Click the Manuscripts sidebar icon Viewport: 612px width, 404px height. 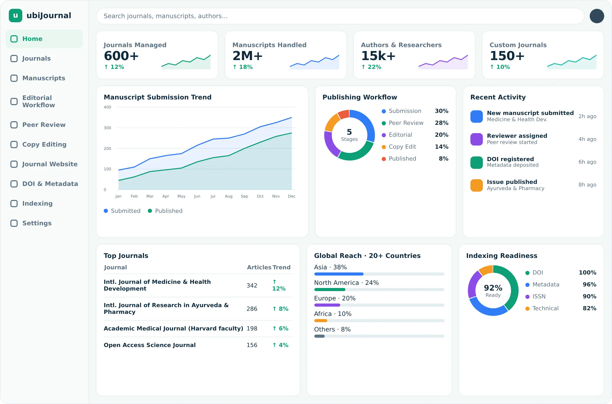point(14,78)
